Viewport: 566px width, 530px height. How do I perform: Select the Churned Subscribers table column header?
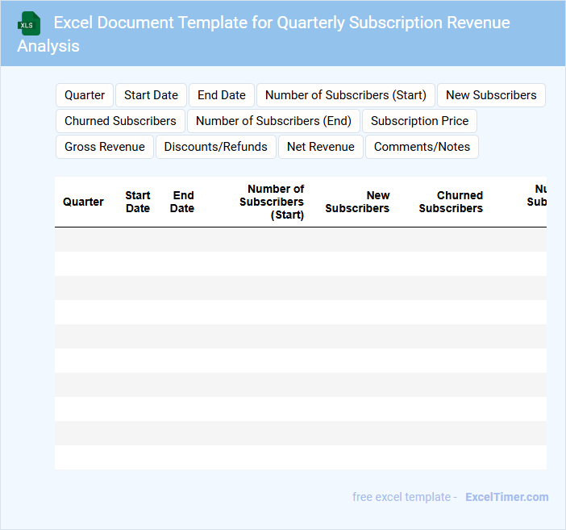point(451,202)
